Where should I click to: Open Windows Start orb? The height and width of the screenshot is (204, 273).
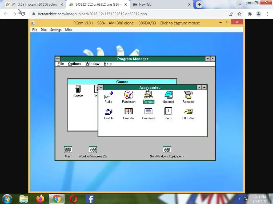click(x=7, y=199)
